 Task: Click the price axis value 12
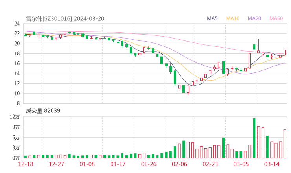point(17,83)
